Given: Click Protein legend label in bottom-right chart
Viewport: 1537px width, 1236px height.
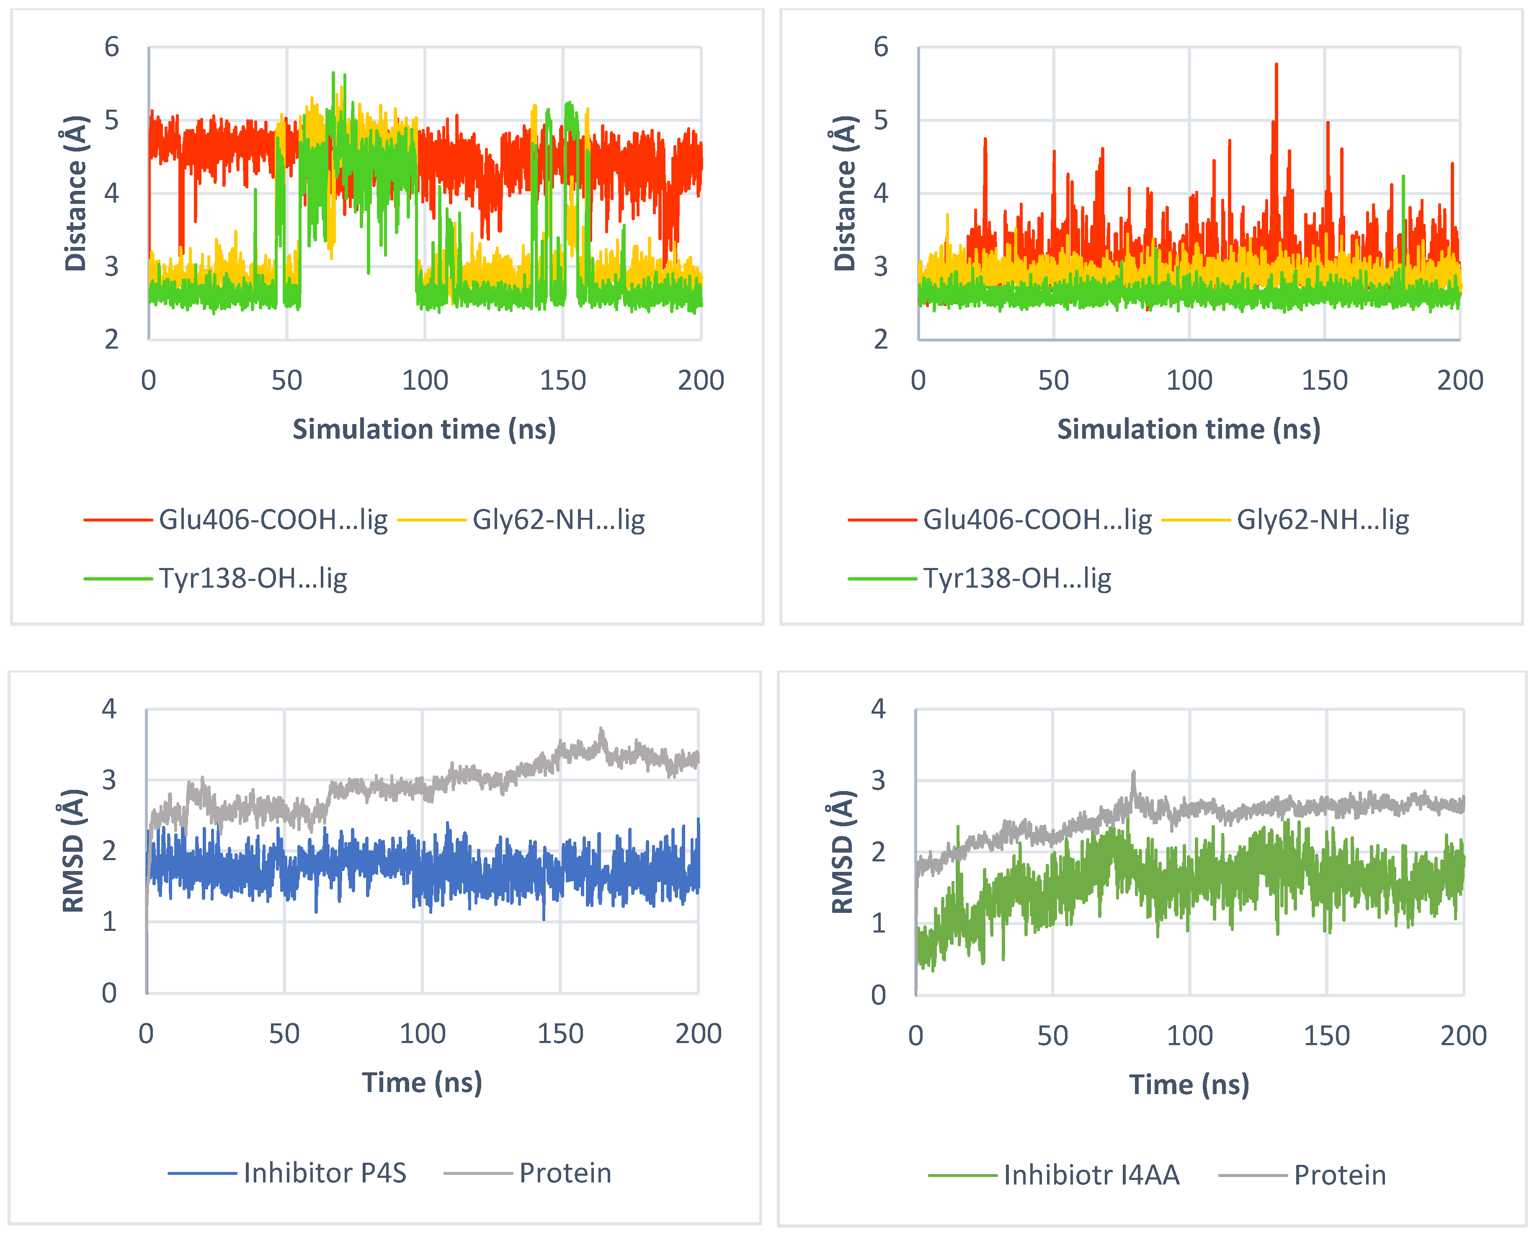Looking at the screenshot, I should coord(1340,1175).
